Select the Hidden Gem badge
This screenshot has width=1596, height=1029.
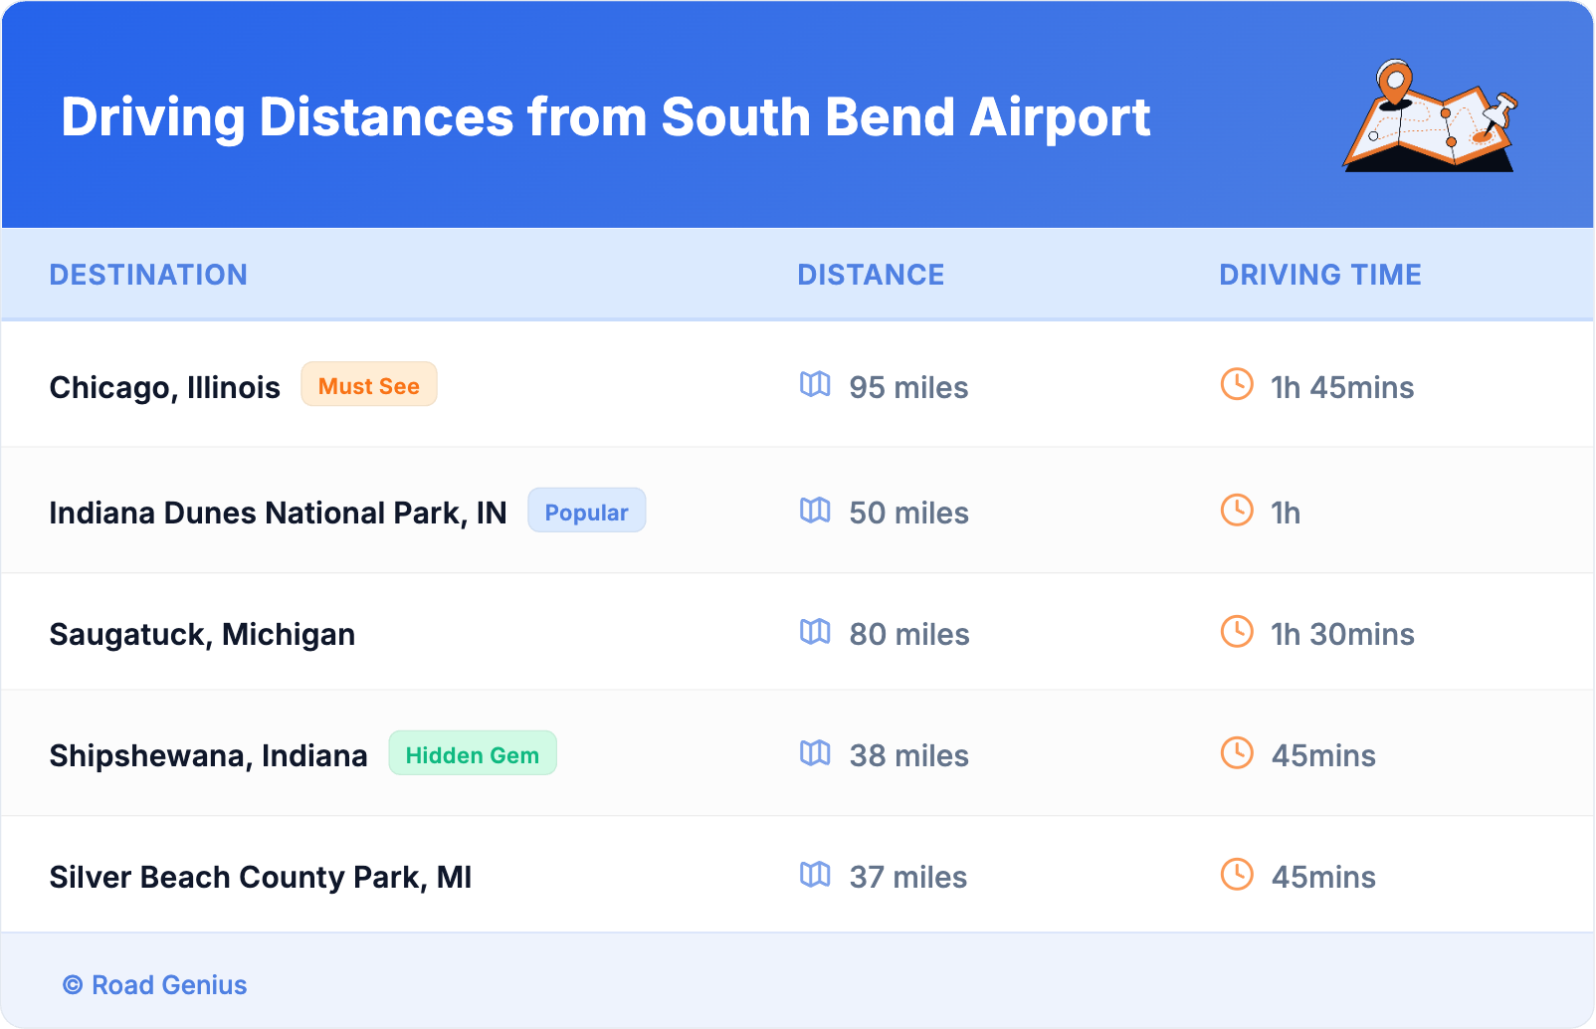tap(473, 754)
